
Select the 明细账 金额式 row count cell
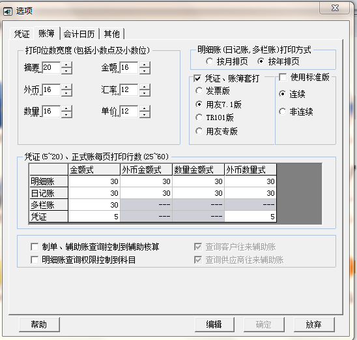pyautogui.click(x=94, y=181)
